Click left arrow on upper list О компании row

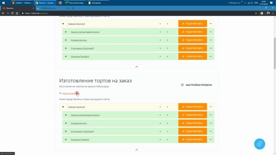pos(160,48)
